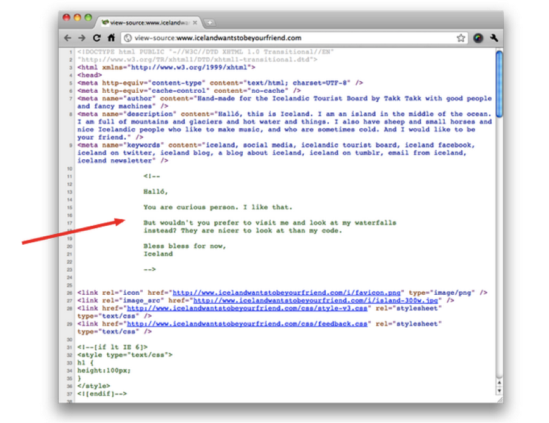Open the wrench settings menu
Image resolution: width=549 pixels, height=423 pixels.
pyautogui.click(x=494, y=38)
